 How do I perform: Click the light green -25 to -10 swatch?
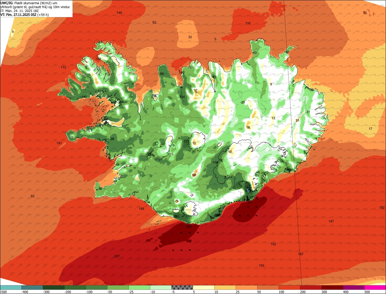pyautogui.click(x=139, y=287)
